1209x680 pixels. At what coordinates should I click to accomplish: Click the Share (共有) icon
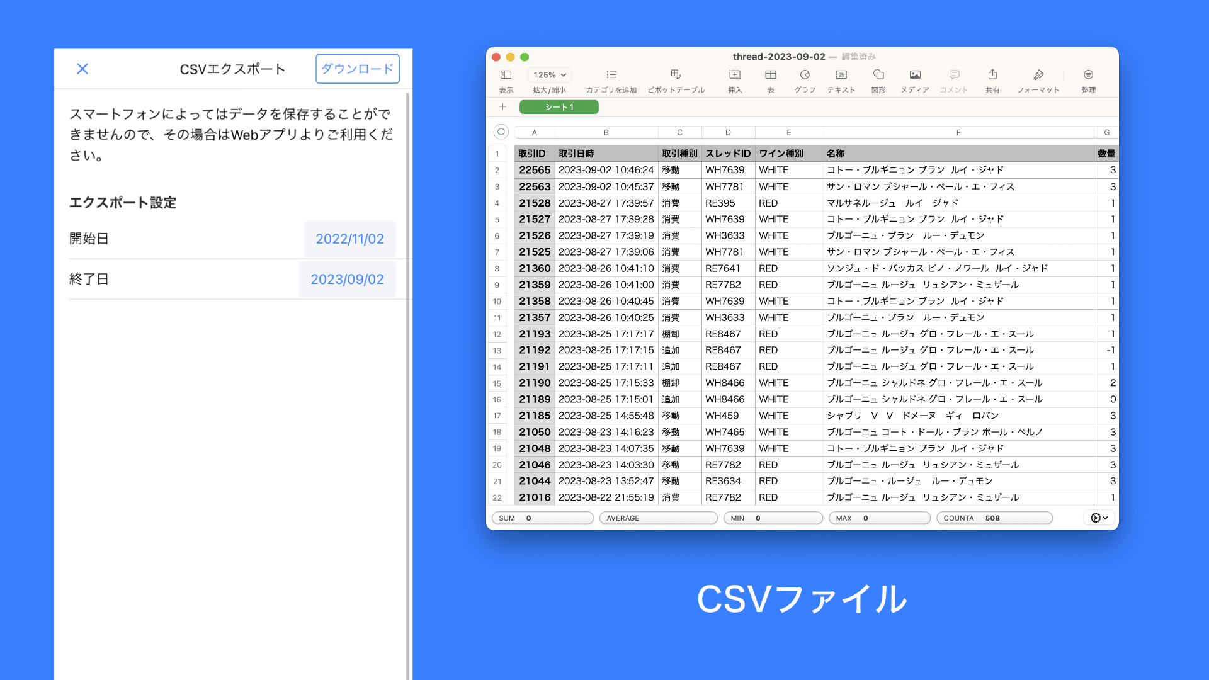pyautogui.click(x=992, y=75)
